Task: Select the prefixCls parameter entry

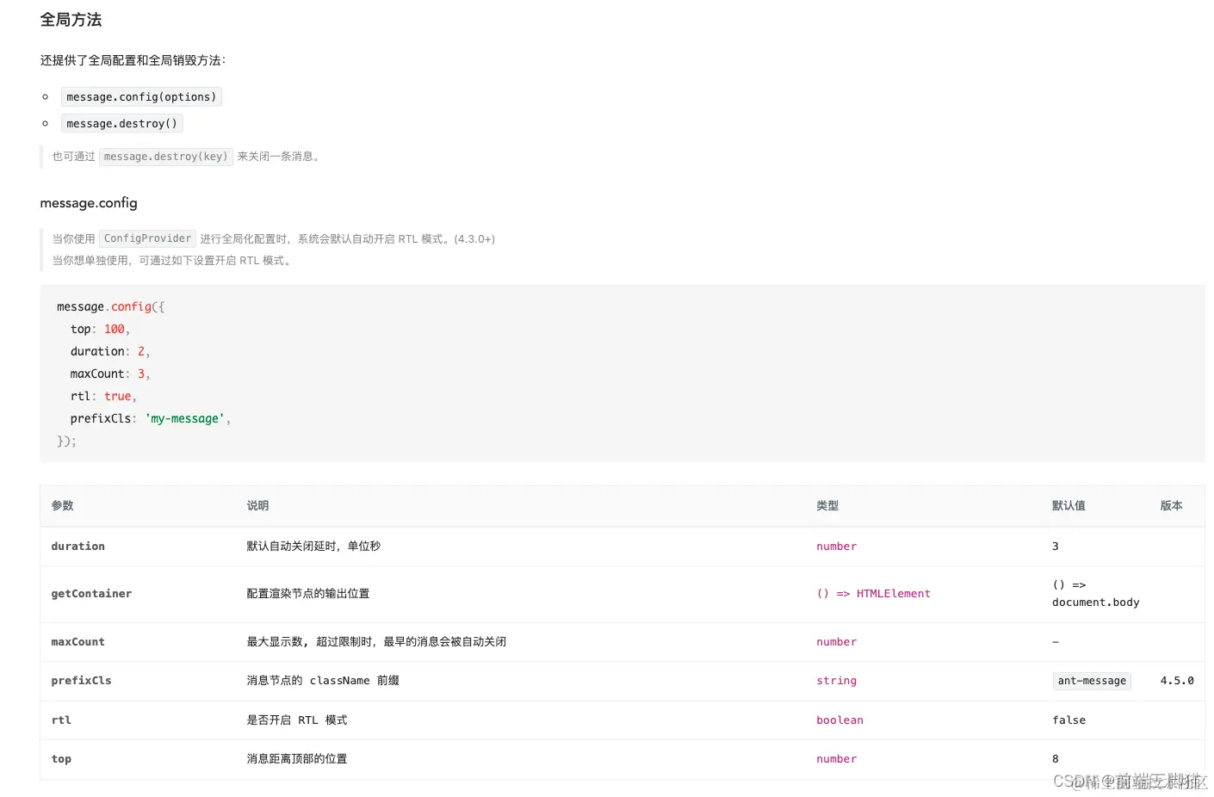Action: 81,680
